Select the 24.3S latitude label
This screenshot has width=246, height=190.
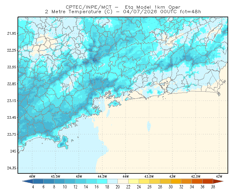pyautogui.click(x=12, y=168)
